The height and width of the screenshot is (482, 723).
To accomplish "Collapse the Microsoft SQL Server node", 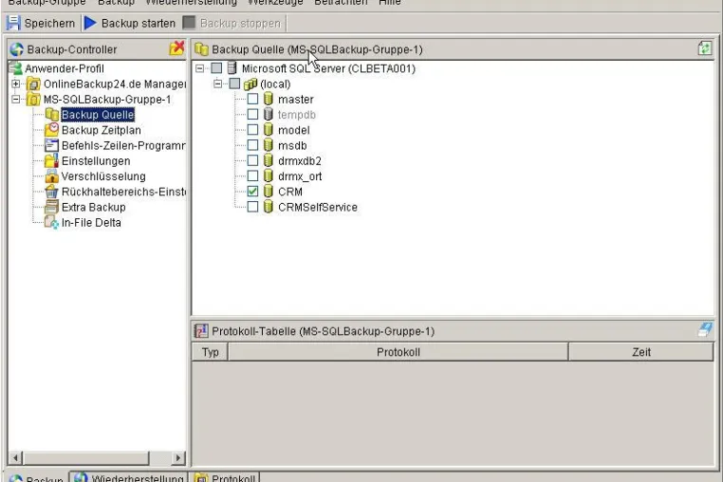I will tap(199, 68).
